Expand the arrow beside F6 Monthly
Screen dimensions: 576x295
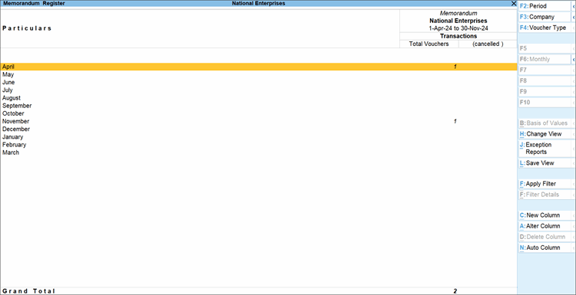click(574, 59)
